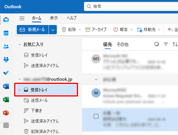Switch to the 表示 tab

pos(54,18)
